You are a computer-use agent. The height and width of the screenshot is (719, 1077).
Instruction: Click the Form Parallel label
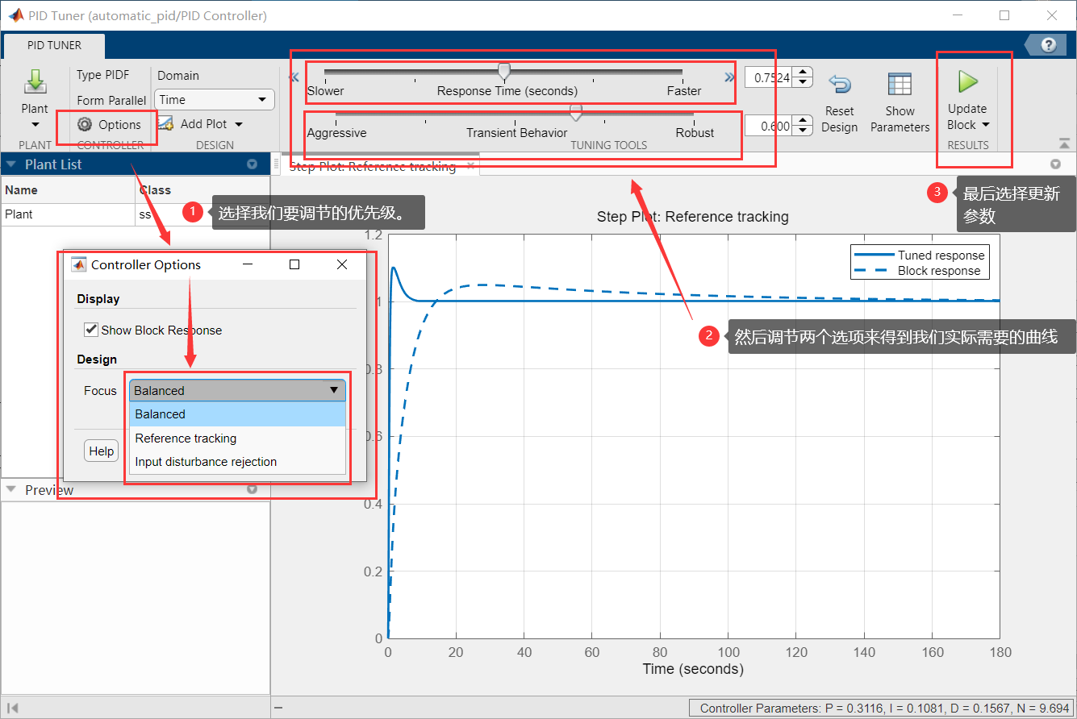tap(112, 100)
